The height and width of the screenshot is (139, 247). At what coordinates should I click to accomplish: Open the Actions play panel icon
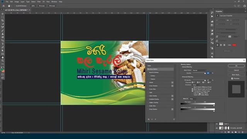tap(212, 16)
